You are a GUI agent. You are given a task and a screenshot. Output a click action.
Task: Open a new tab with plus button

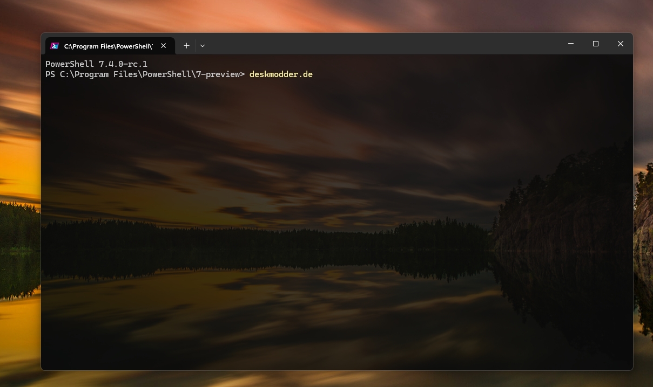[186, 46]
